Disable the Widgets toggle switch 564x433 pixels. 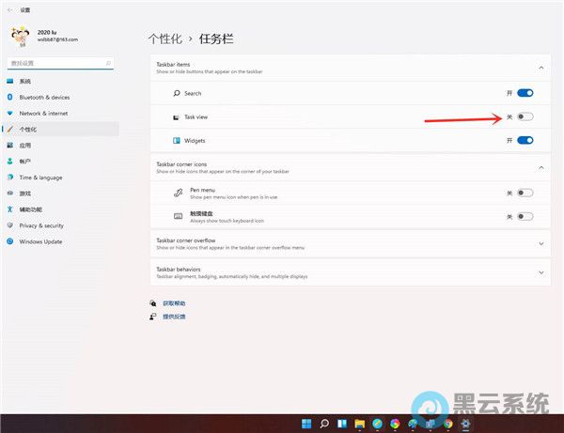525,140
